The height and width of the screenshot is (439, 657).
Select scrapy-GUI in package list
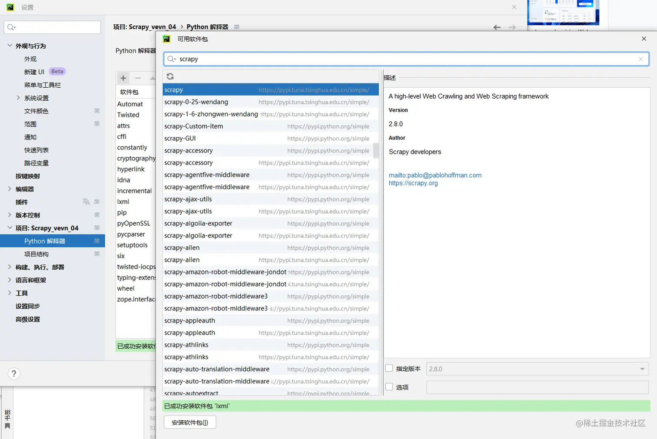268,139
